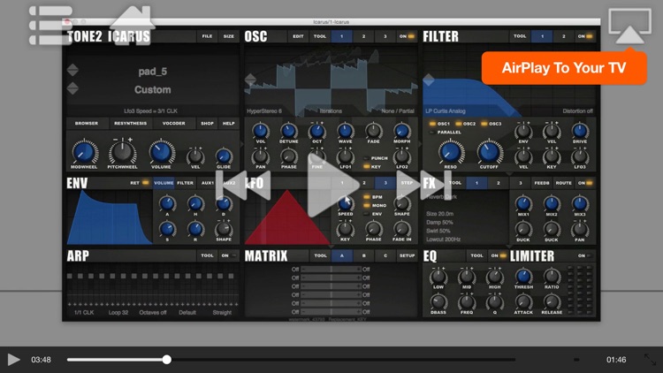Open the SIZE menu in Icarus header
The height and width of the screenshot is (373, 663).
tap(229, 36)
